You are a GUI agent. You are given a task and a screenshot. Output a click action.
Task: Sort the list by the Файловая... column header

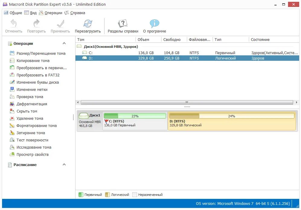click(x=200, y=39)
